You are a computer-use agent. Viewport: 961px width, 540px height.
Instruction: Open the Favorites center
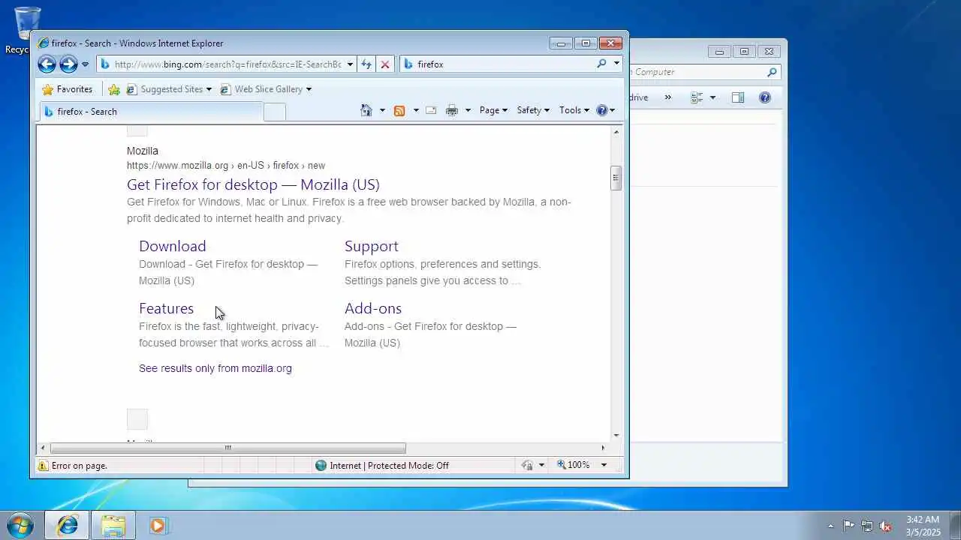(68, 89)
